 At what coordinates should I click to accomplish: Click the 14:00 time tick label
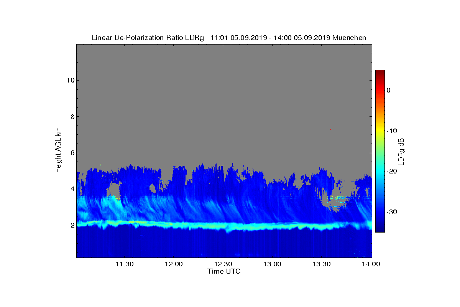(x=371, y=264)
